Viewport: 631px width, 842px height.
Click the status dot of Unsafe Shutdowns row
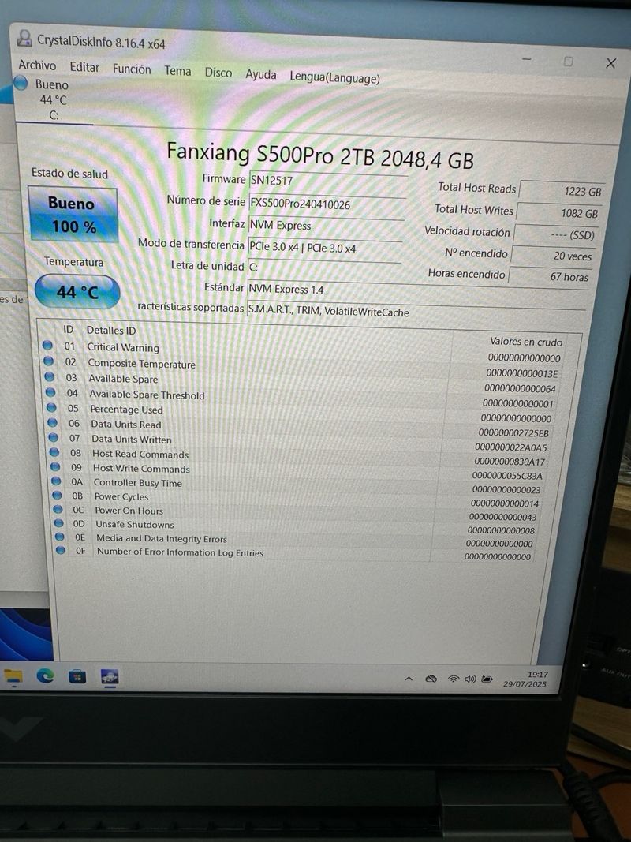(59, 522)
